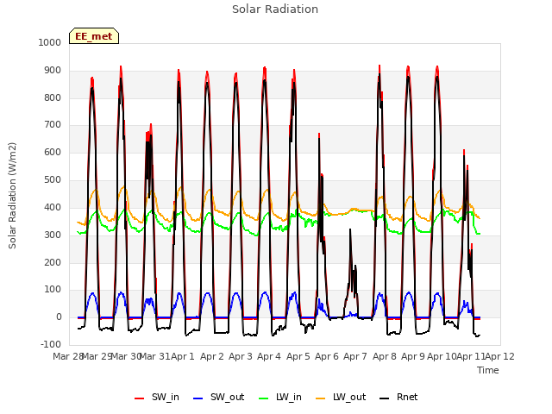Toggle SW_out series via legend label
Screen dimensions: 552x414
coord(227,397)
